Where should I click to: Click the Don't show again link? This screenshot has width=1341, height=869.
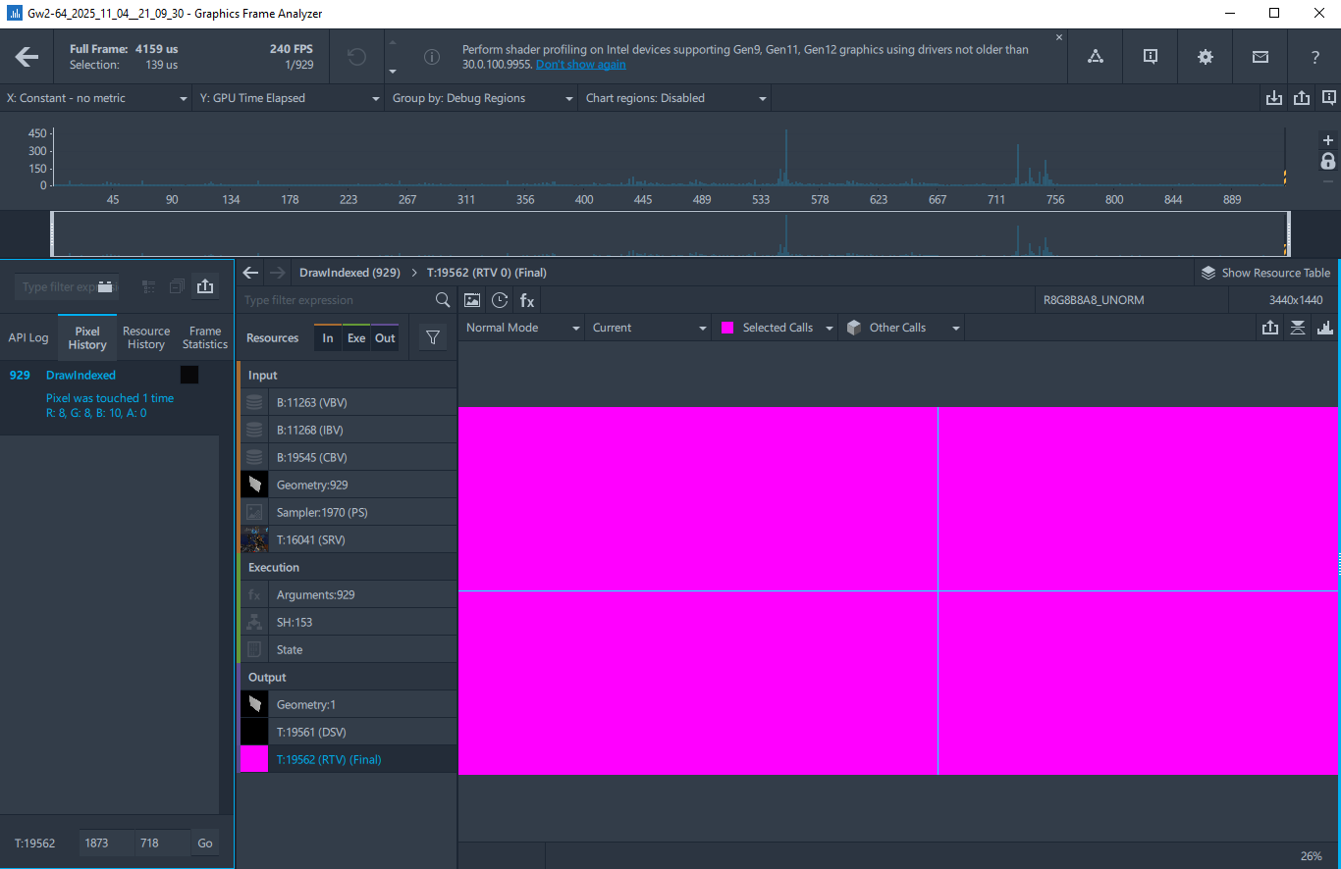click(x=580, y=64)
